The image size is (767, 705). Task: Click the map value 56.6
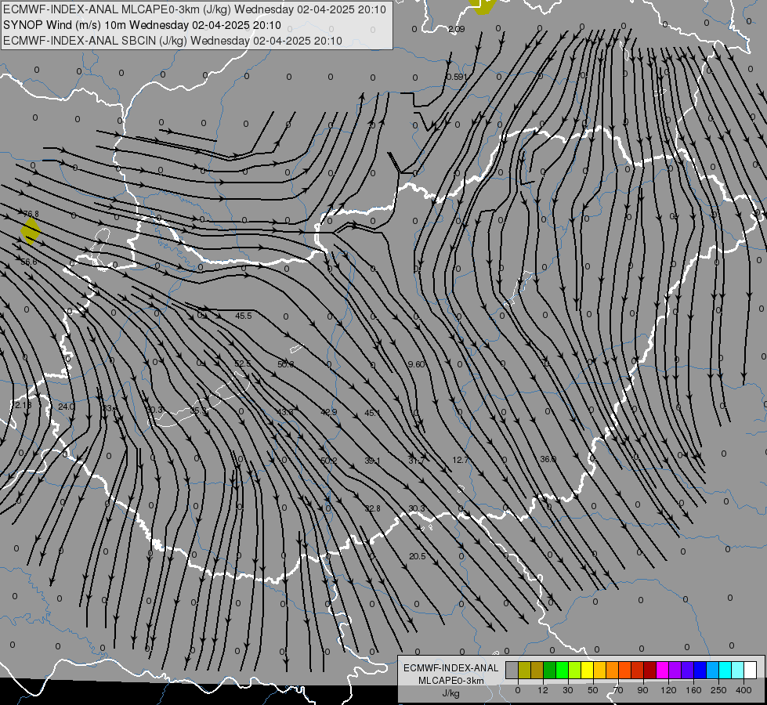point(29,262)
